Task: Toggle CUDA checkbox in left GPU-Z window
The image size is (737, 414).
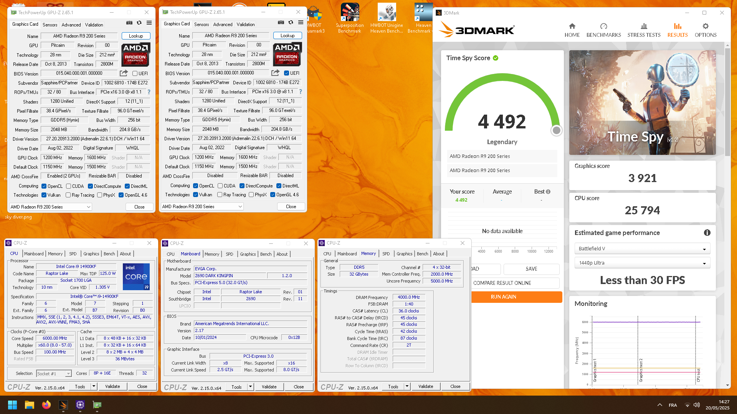Action: coord(68,186)
